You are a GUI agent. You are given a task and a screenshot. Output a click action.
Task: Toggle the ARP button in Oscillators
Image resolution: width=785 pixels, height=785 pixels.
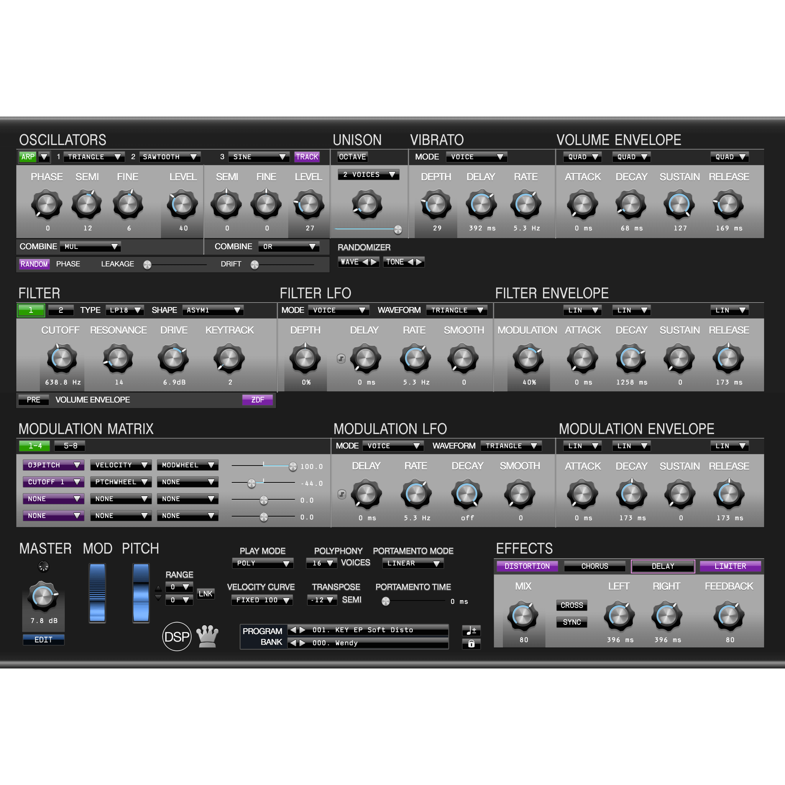(28, 157)
